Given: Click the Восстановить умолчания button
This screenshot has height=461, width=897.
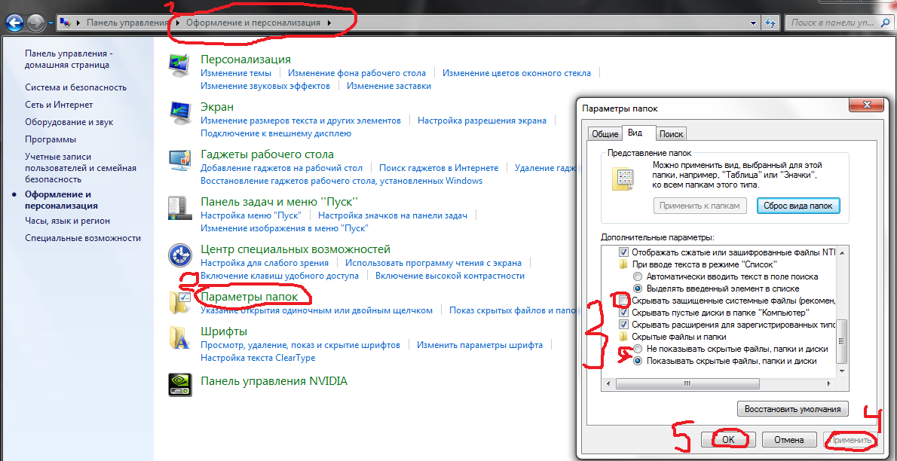Looking at the screenshot, I should (793, 409).
